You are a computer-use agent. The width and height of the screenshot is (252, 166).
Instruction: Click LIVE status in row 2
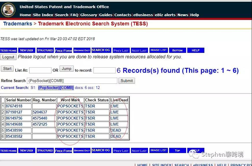pyautogui.click(x=115, y=112)
